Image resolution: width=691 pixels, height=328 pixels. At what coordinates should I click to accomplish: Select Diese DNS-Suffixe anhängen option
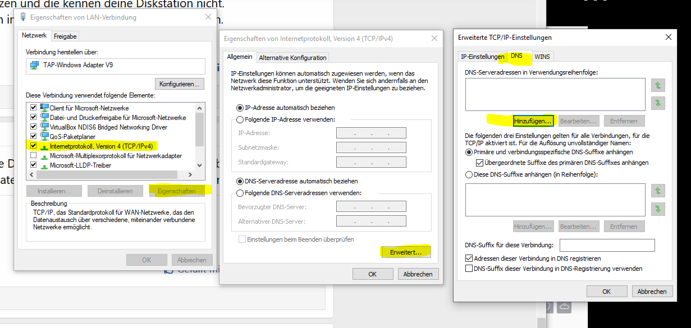pyautogui.click(x=469, y=174)
